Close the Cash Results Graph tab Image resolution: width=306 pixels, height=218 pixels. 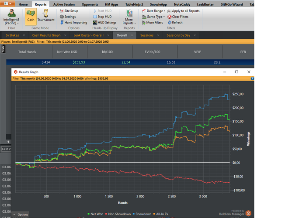[66, 35]
